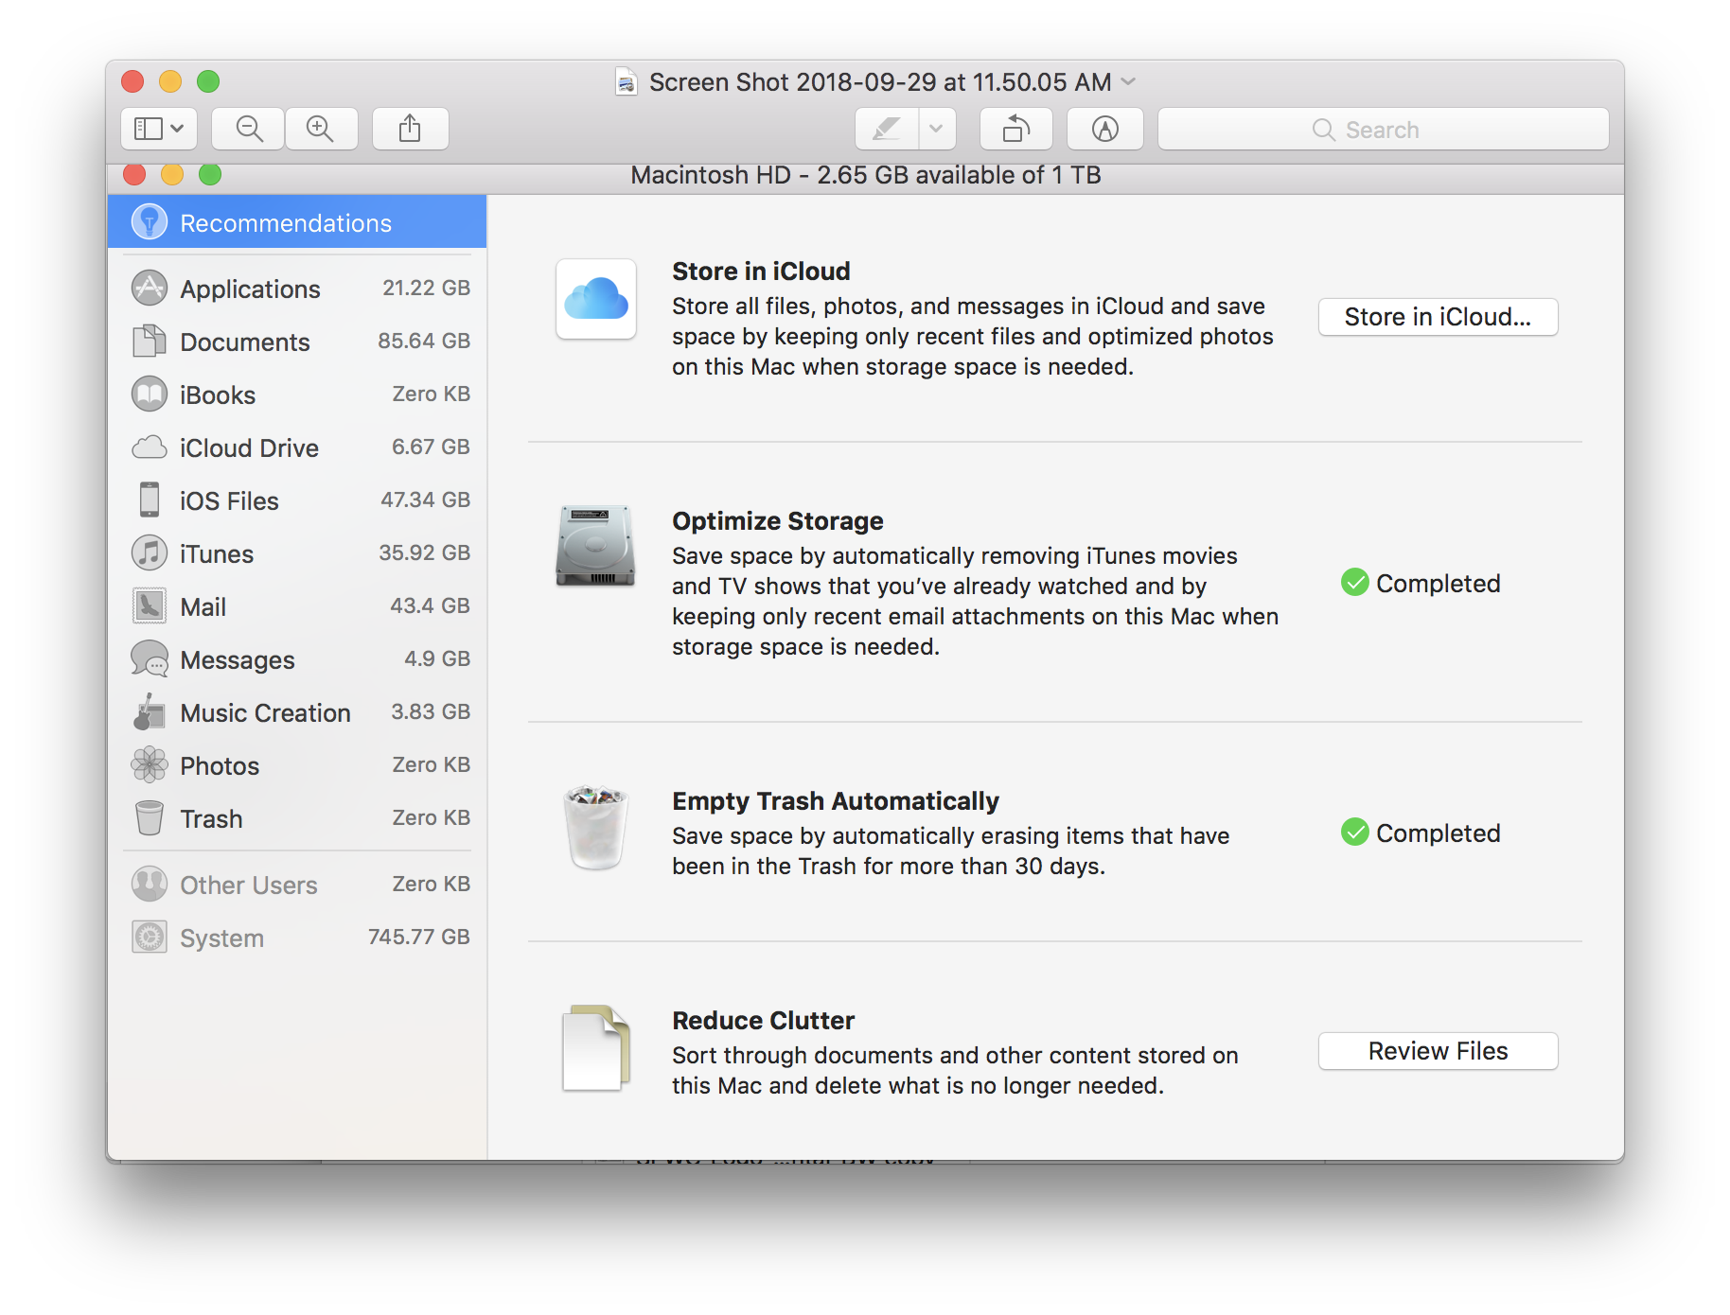Screen dimensions: 1730x1315
Task: Click the Photos flower icon
Action: pyautogui.click(x=150, y=764)
